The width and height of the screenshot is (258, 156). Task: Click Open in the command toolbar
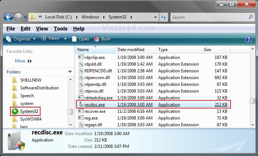click(x=81, y=39)
